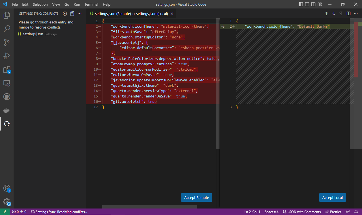The width and height of the screenshot is (362, 215).
Task: Click the Accept Remote button
Action: 196,197
